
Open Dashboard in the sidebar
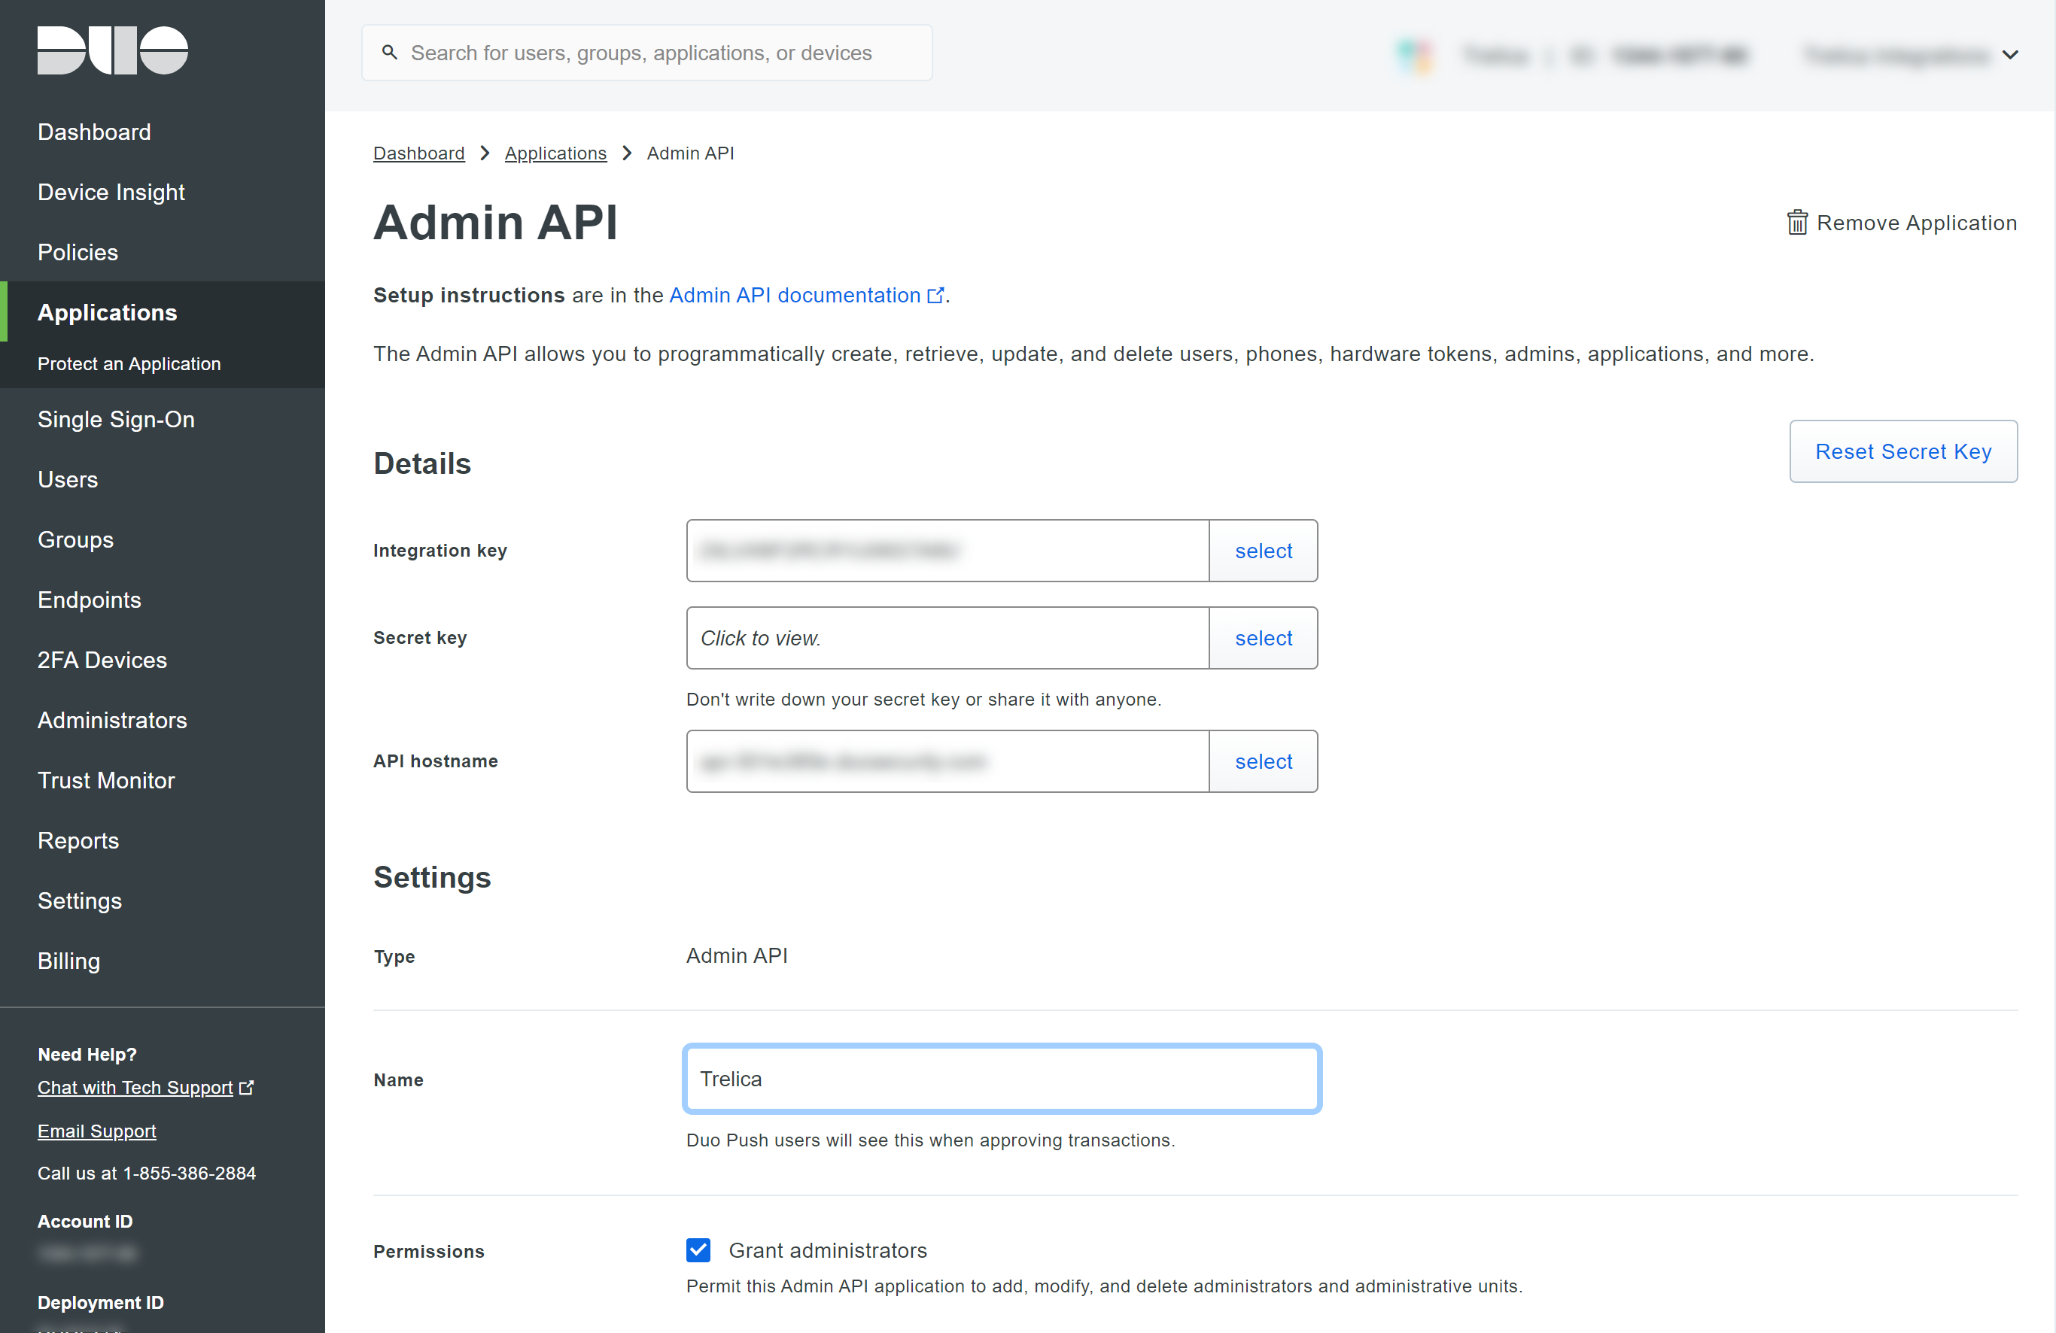94,132
